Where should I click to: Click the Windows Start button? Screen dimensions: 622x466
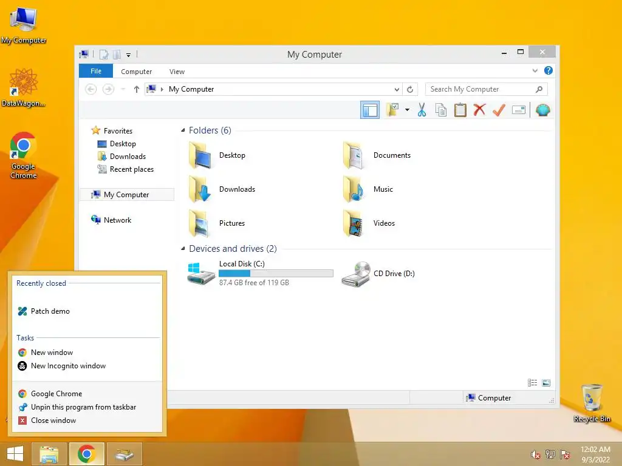(15, 454)
